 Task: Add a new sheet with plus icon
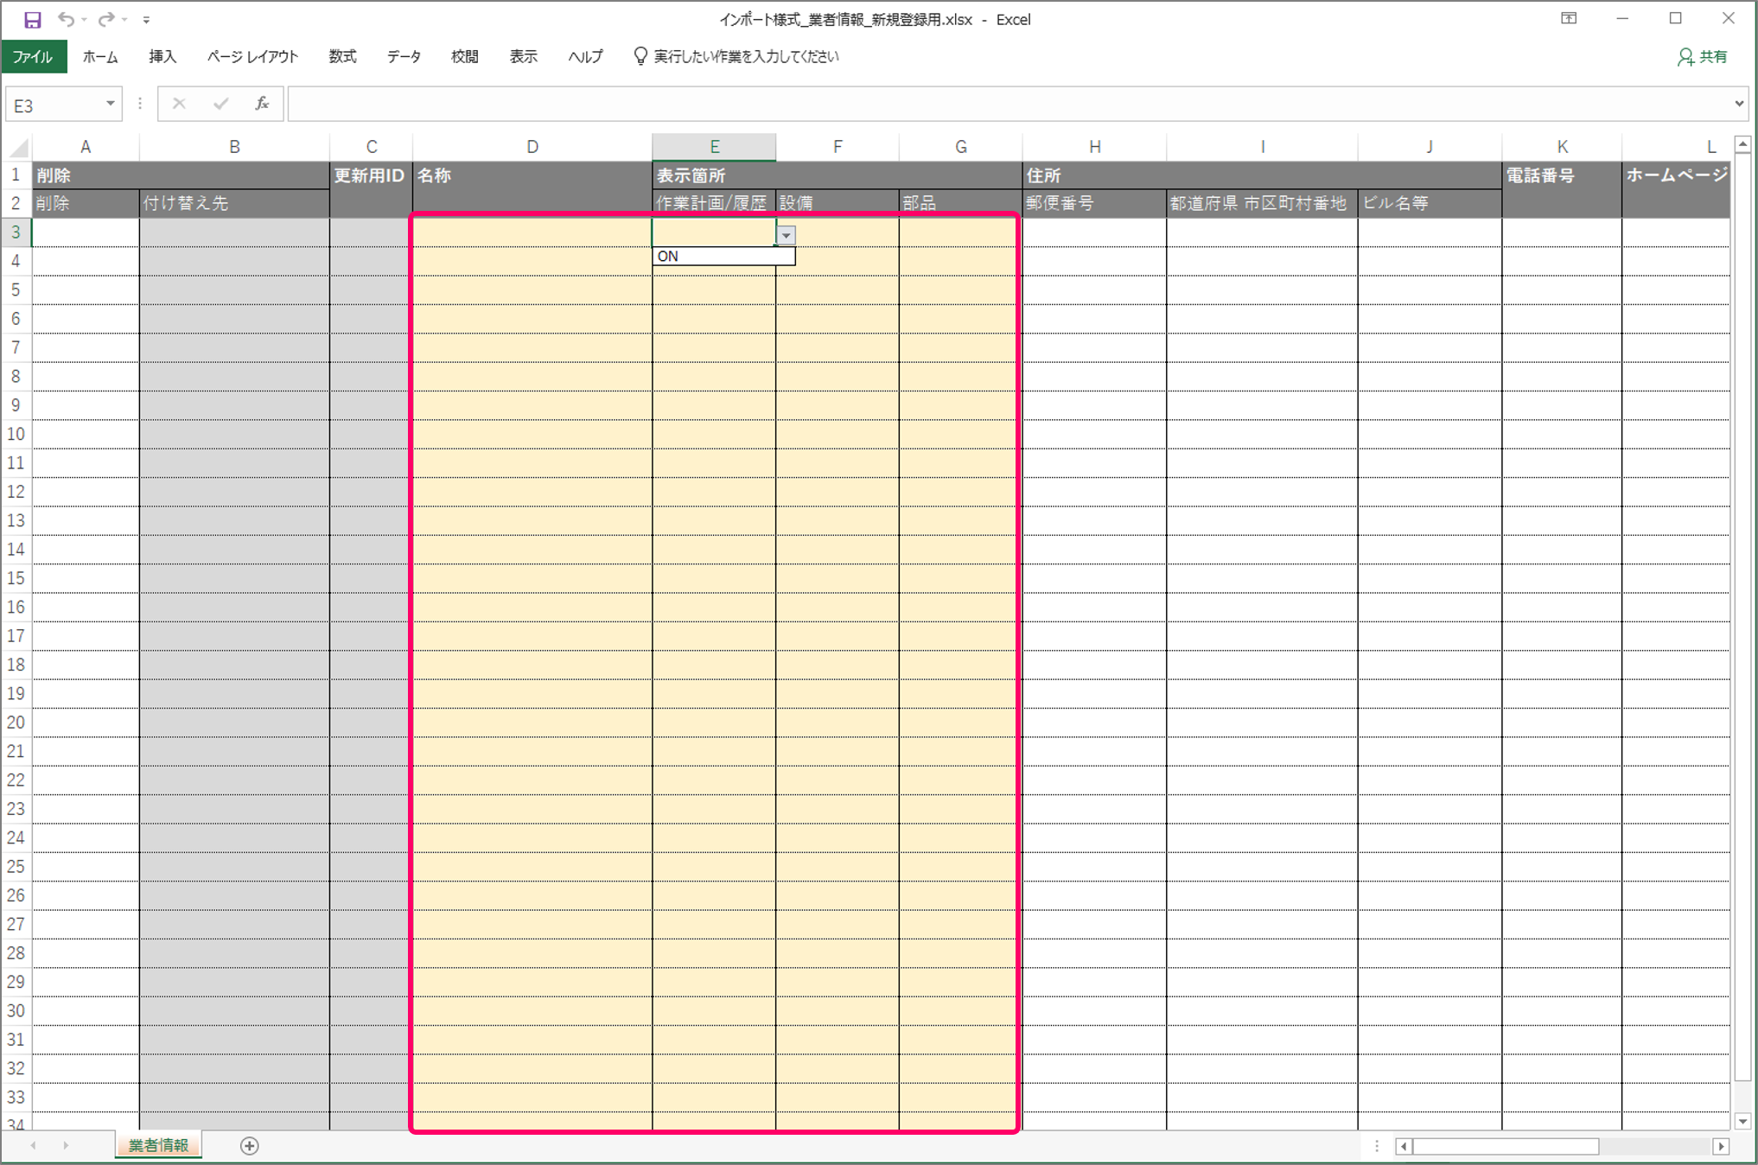coord(249,1146)
